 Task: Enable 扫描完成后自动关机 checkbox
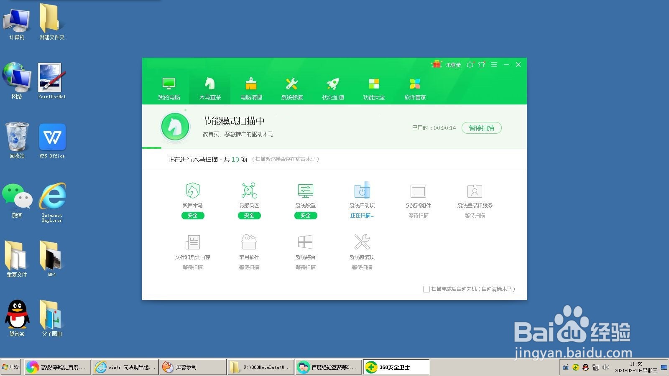(426, 289)
